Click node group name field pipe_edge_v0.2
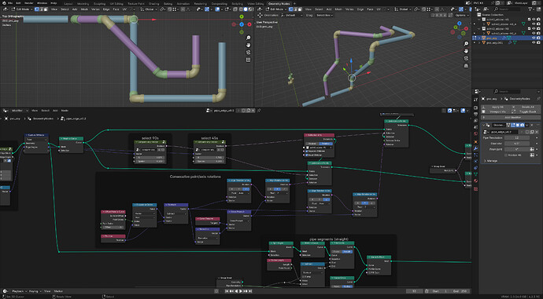The image size is (543, 299). click(224, 111)
